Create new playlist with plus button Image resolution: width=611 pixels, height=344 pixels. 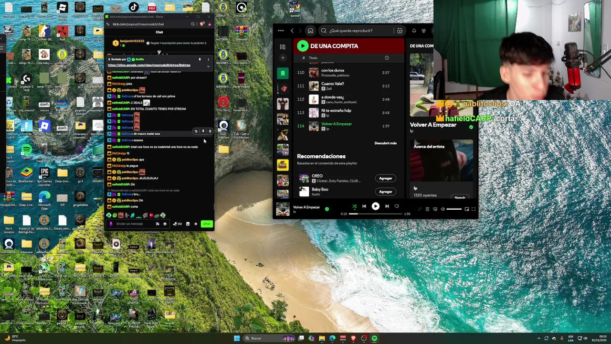(283, 58)
